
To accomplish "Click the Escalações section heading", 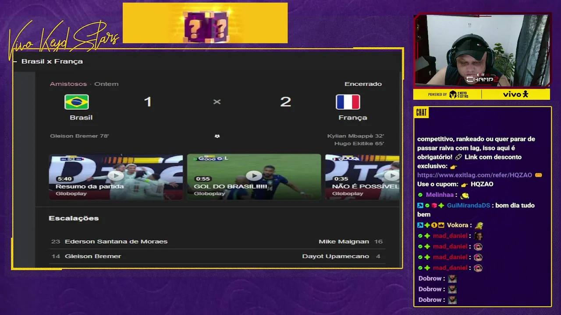I will [74, 218].
